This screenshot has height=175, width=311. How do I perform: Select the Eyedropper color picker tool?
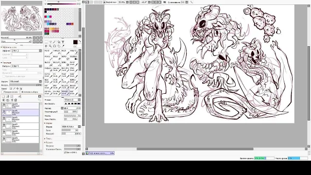tap(63, 46)
